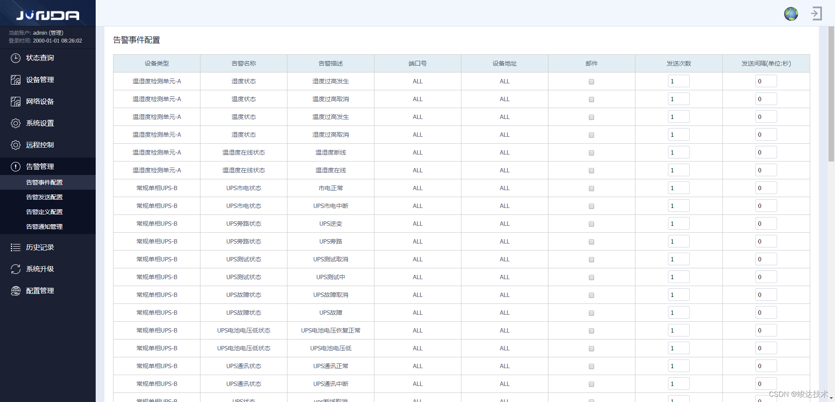The image size is (835, 402).
Task: Check the mail box for UPS市电中断
Action: (591, 206)
